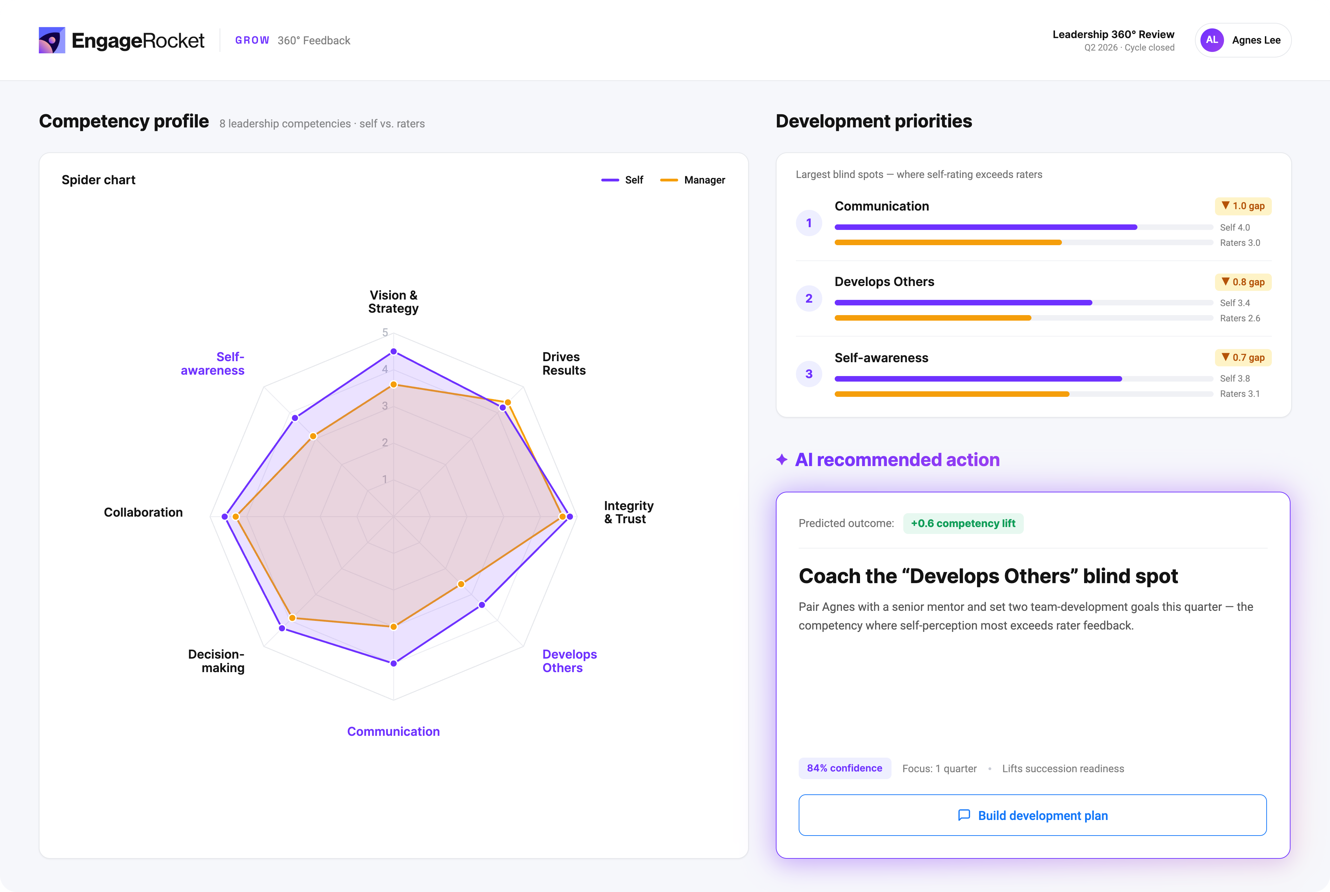Image resolution: width=1330 pixels, height=892 pixels.
Task: Click the Vision & Strategy axis label
Action: pyautogui.click(x=393, y=302)
